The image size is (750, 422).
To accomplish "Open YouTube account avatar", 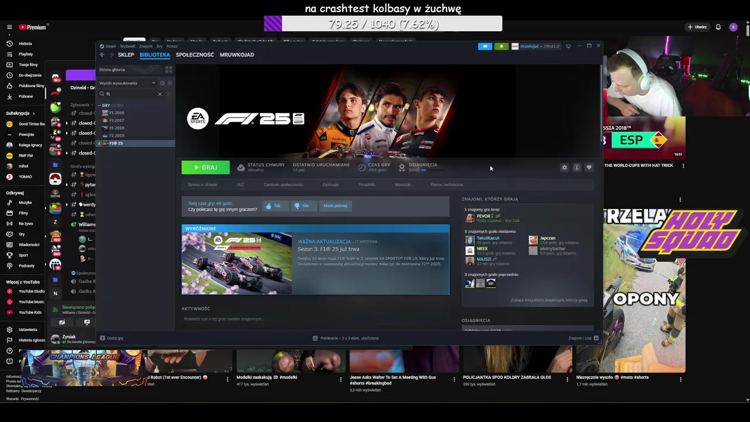I will [x=733, y=27].
